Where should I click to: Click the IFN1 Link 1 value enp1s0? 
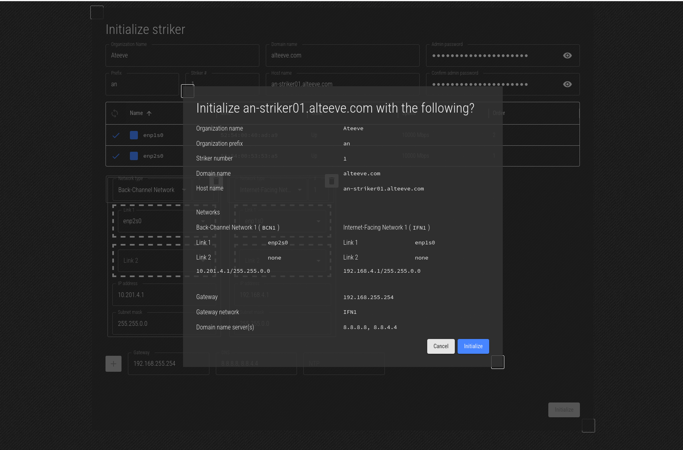(425, 243)
